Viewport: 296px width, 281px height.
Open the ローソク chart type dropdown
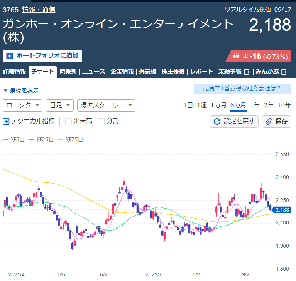pyautogui.click(x=22, y=105)
